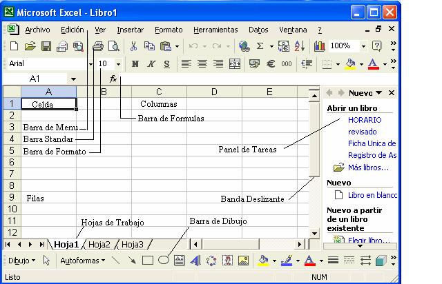Screen dimensions: 442x284
Task: Open the Nuevo task pane dropdown
Action: click(x=379, y=92)
